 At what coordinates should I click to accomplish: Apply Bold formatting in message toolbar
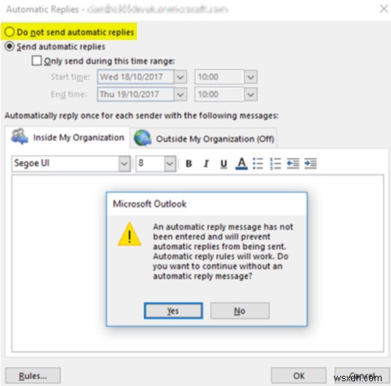point(188,164)
